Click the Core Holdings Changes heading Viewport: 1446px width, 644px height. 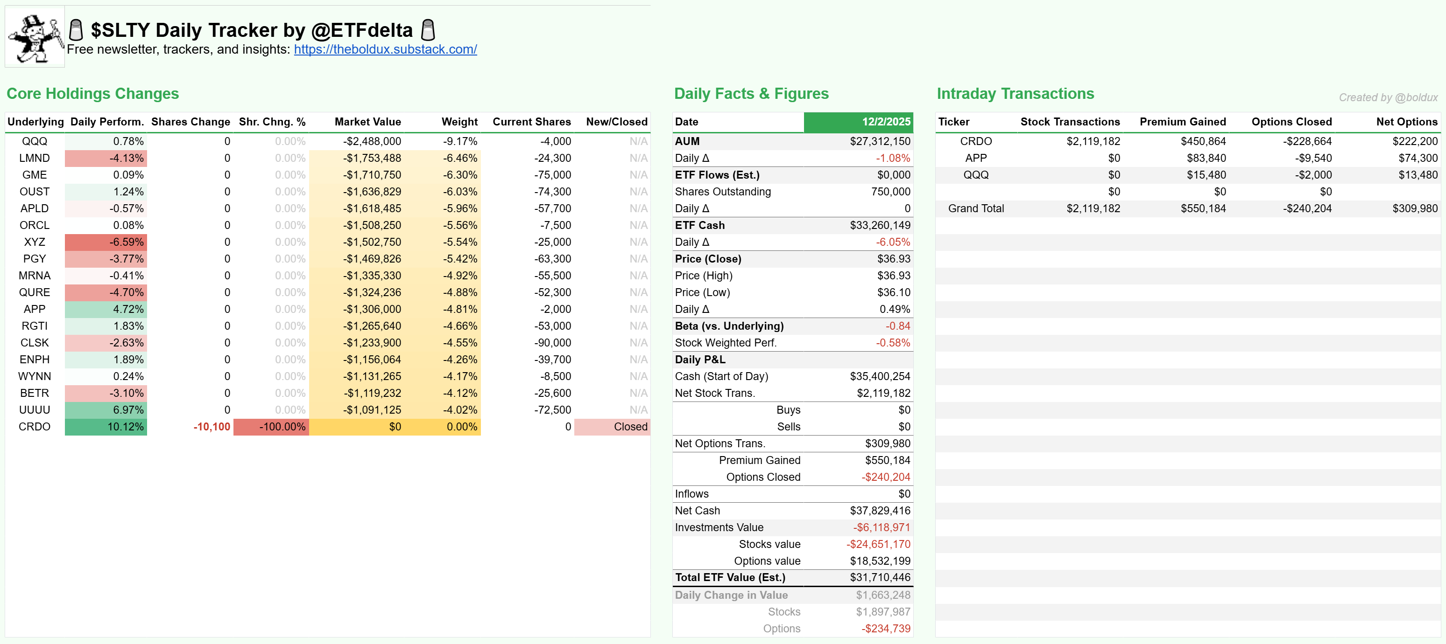coord(92,94)
